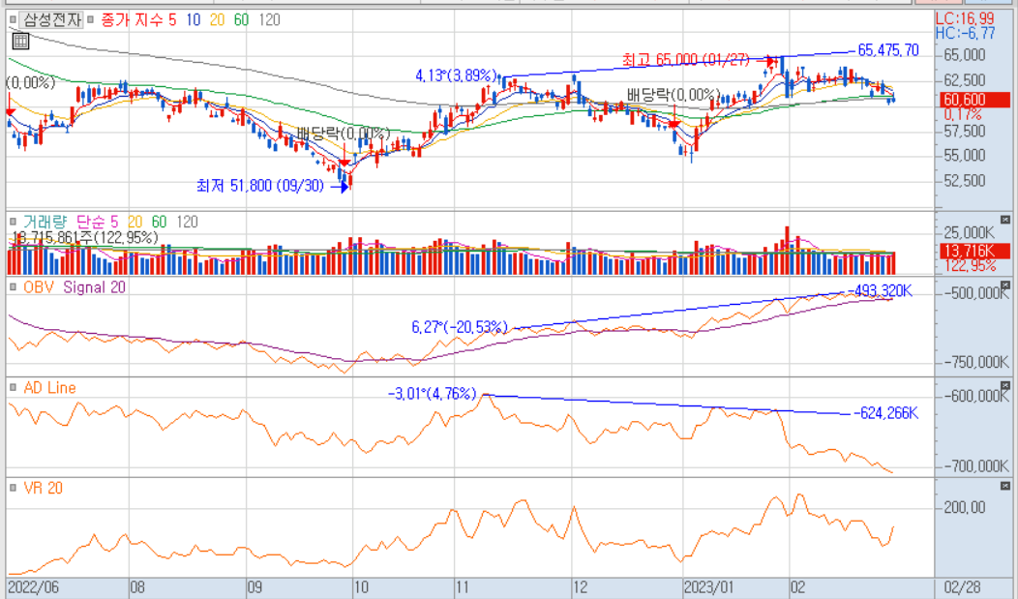Image resolution: width=1018 pixels, height=599 pixels.
Task: Click the square marker before OBV
Action: point(13,287)
